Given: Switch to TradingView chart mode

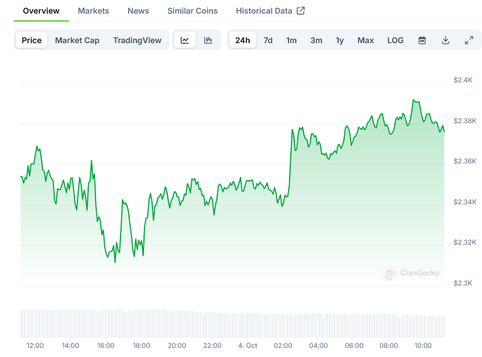Looking at the screenshot, I should point(137,40).
